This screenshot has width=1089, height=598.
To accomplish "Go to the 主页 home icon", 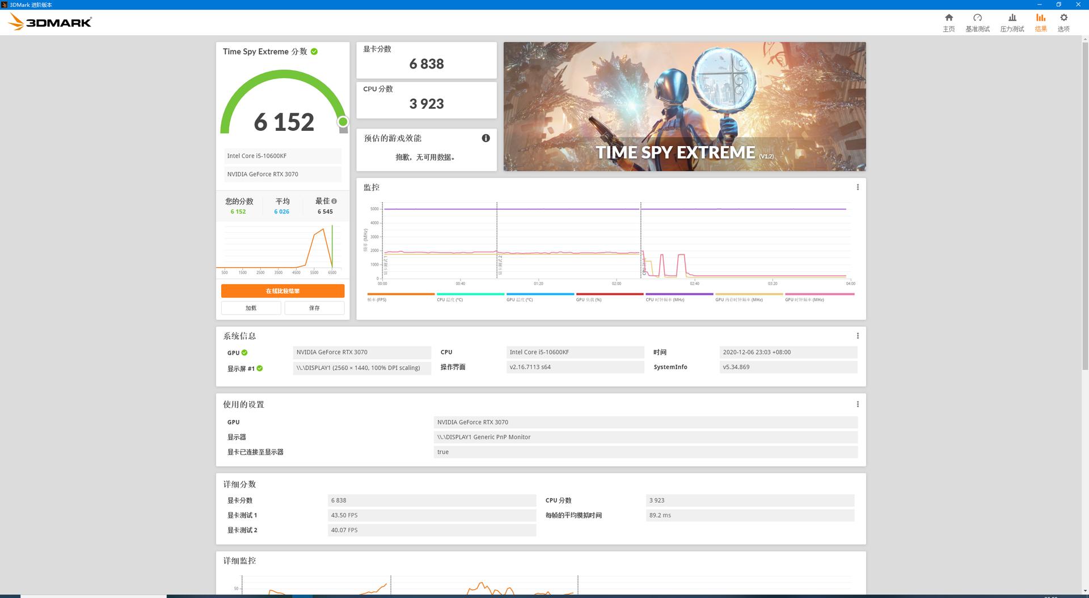I will pos(948,18).
